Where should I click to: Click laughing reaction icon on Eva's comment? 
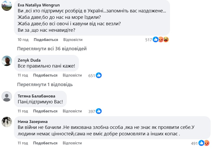[166, 40]
